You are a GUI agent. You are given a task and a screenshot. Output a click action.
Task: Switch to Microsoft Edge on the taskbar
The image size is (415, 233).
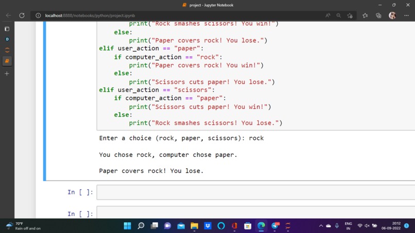(x=261, y=226)
